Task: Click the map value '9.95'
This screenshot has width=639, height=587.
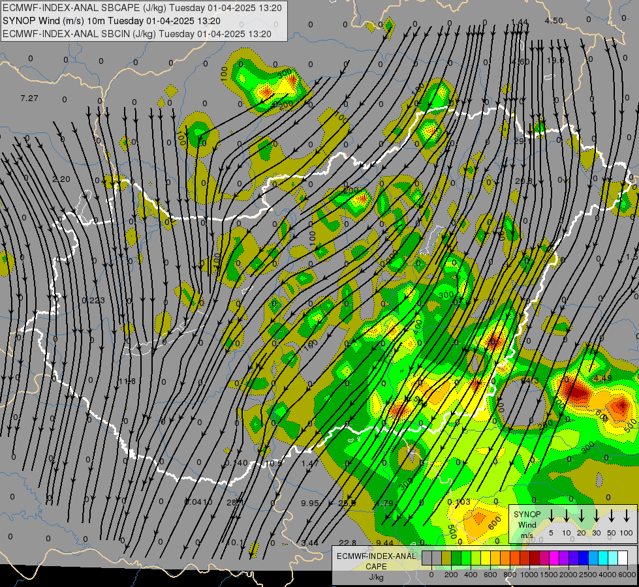Action: coord(310,504)
